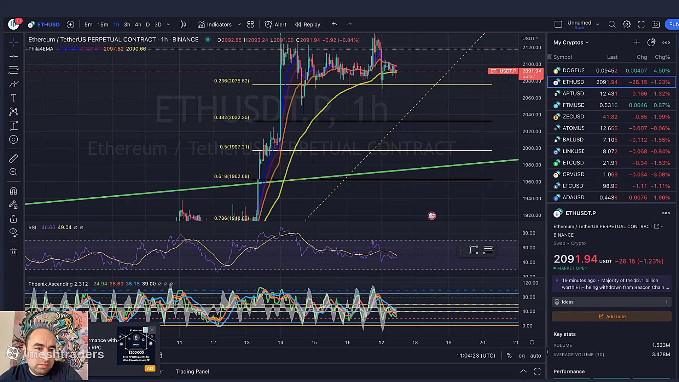Open chart settings gear
The image size is (679, 382).
tap(627, 24)
